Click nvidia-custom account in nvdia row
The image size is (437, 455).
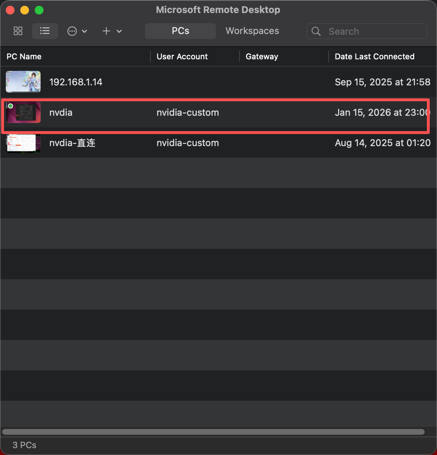188,112
